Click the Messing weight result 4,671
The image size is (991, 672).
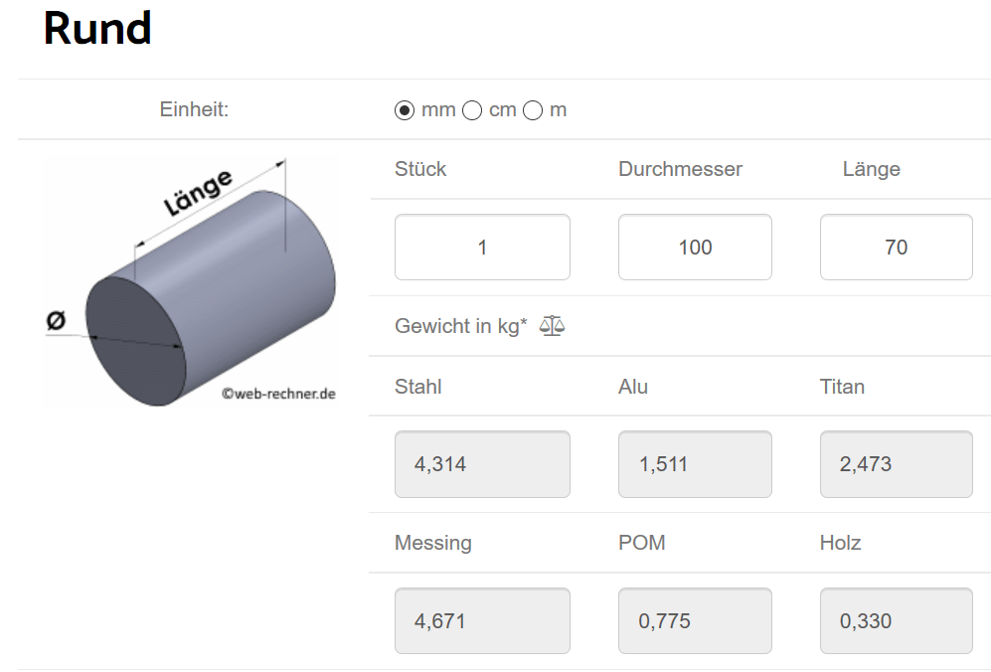(482, 620)
